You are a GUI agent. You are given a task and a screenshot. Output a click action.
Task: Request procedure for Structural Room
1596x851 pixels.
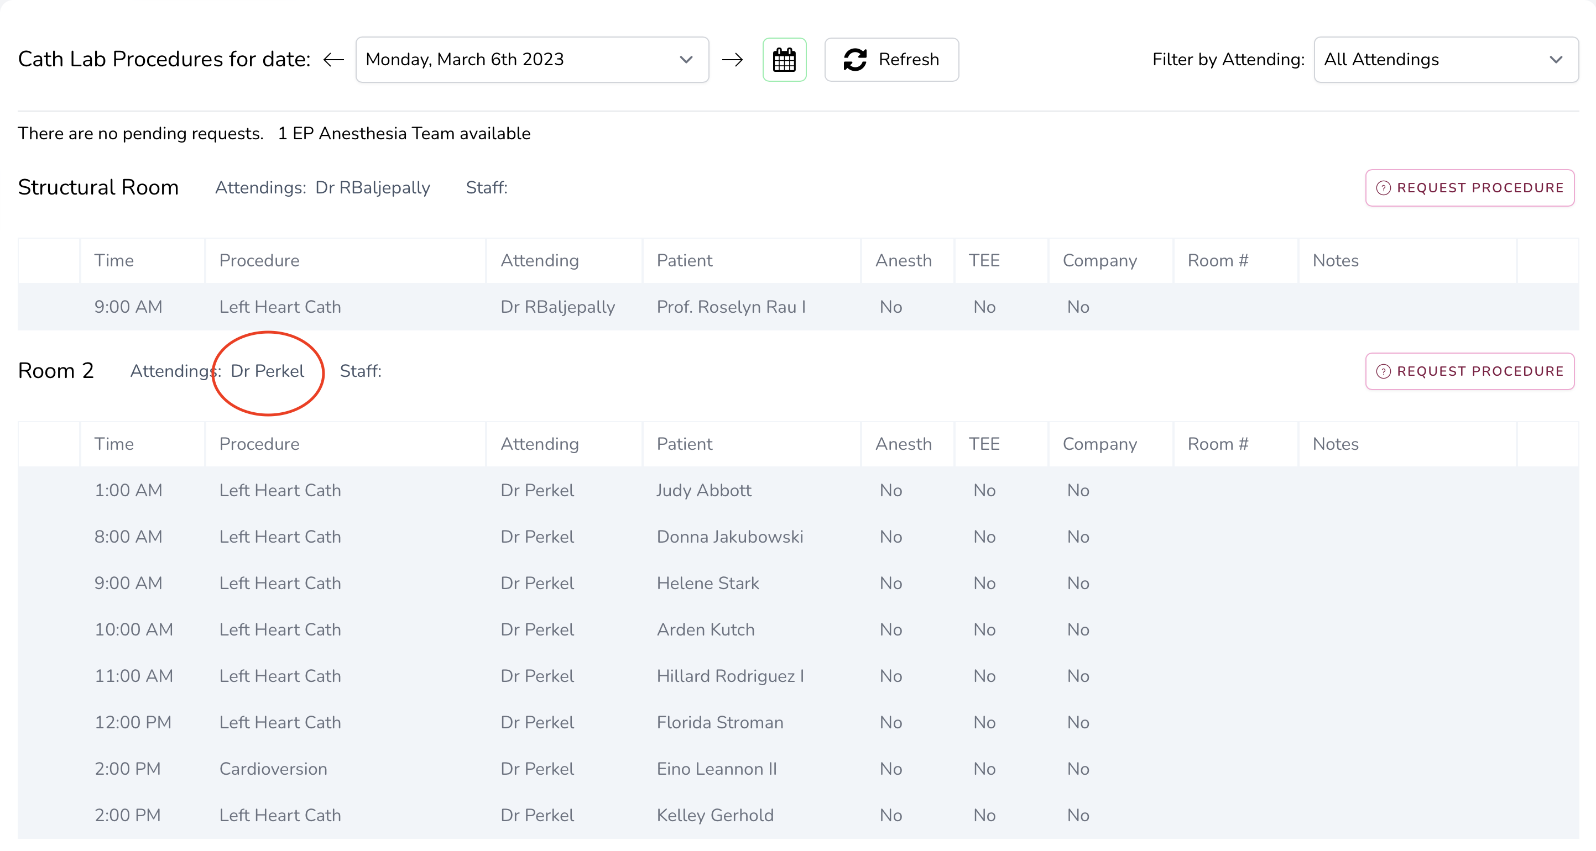[1469, 187]
